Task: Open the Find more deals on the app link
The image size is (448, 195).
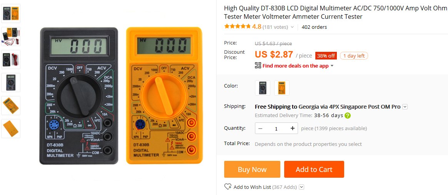Action: click(295, 66)
